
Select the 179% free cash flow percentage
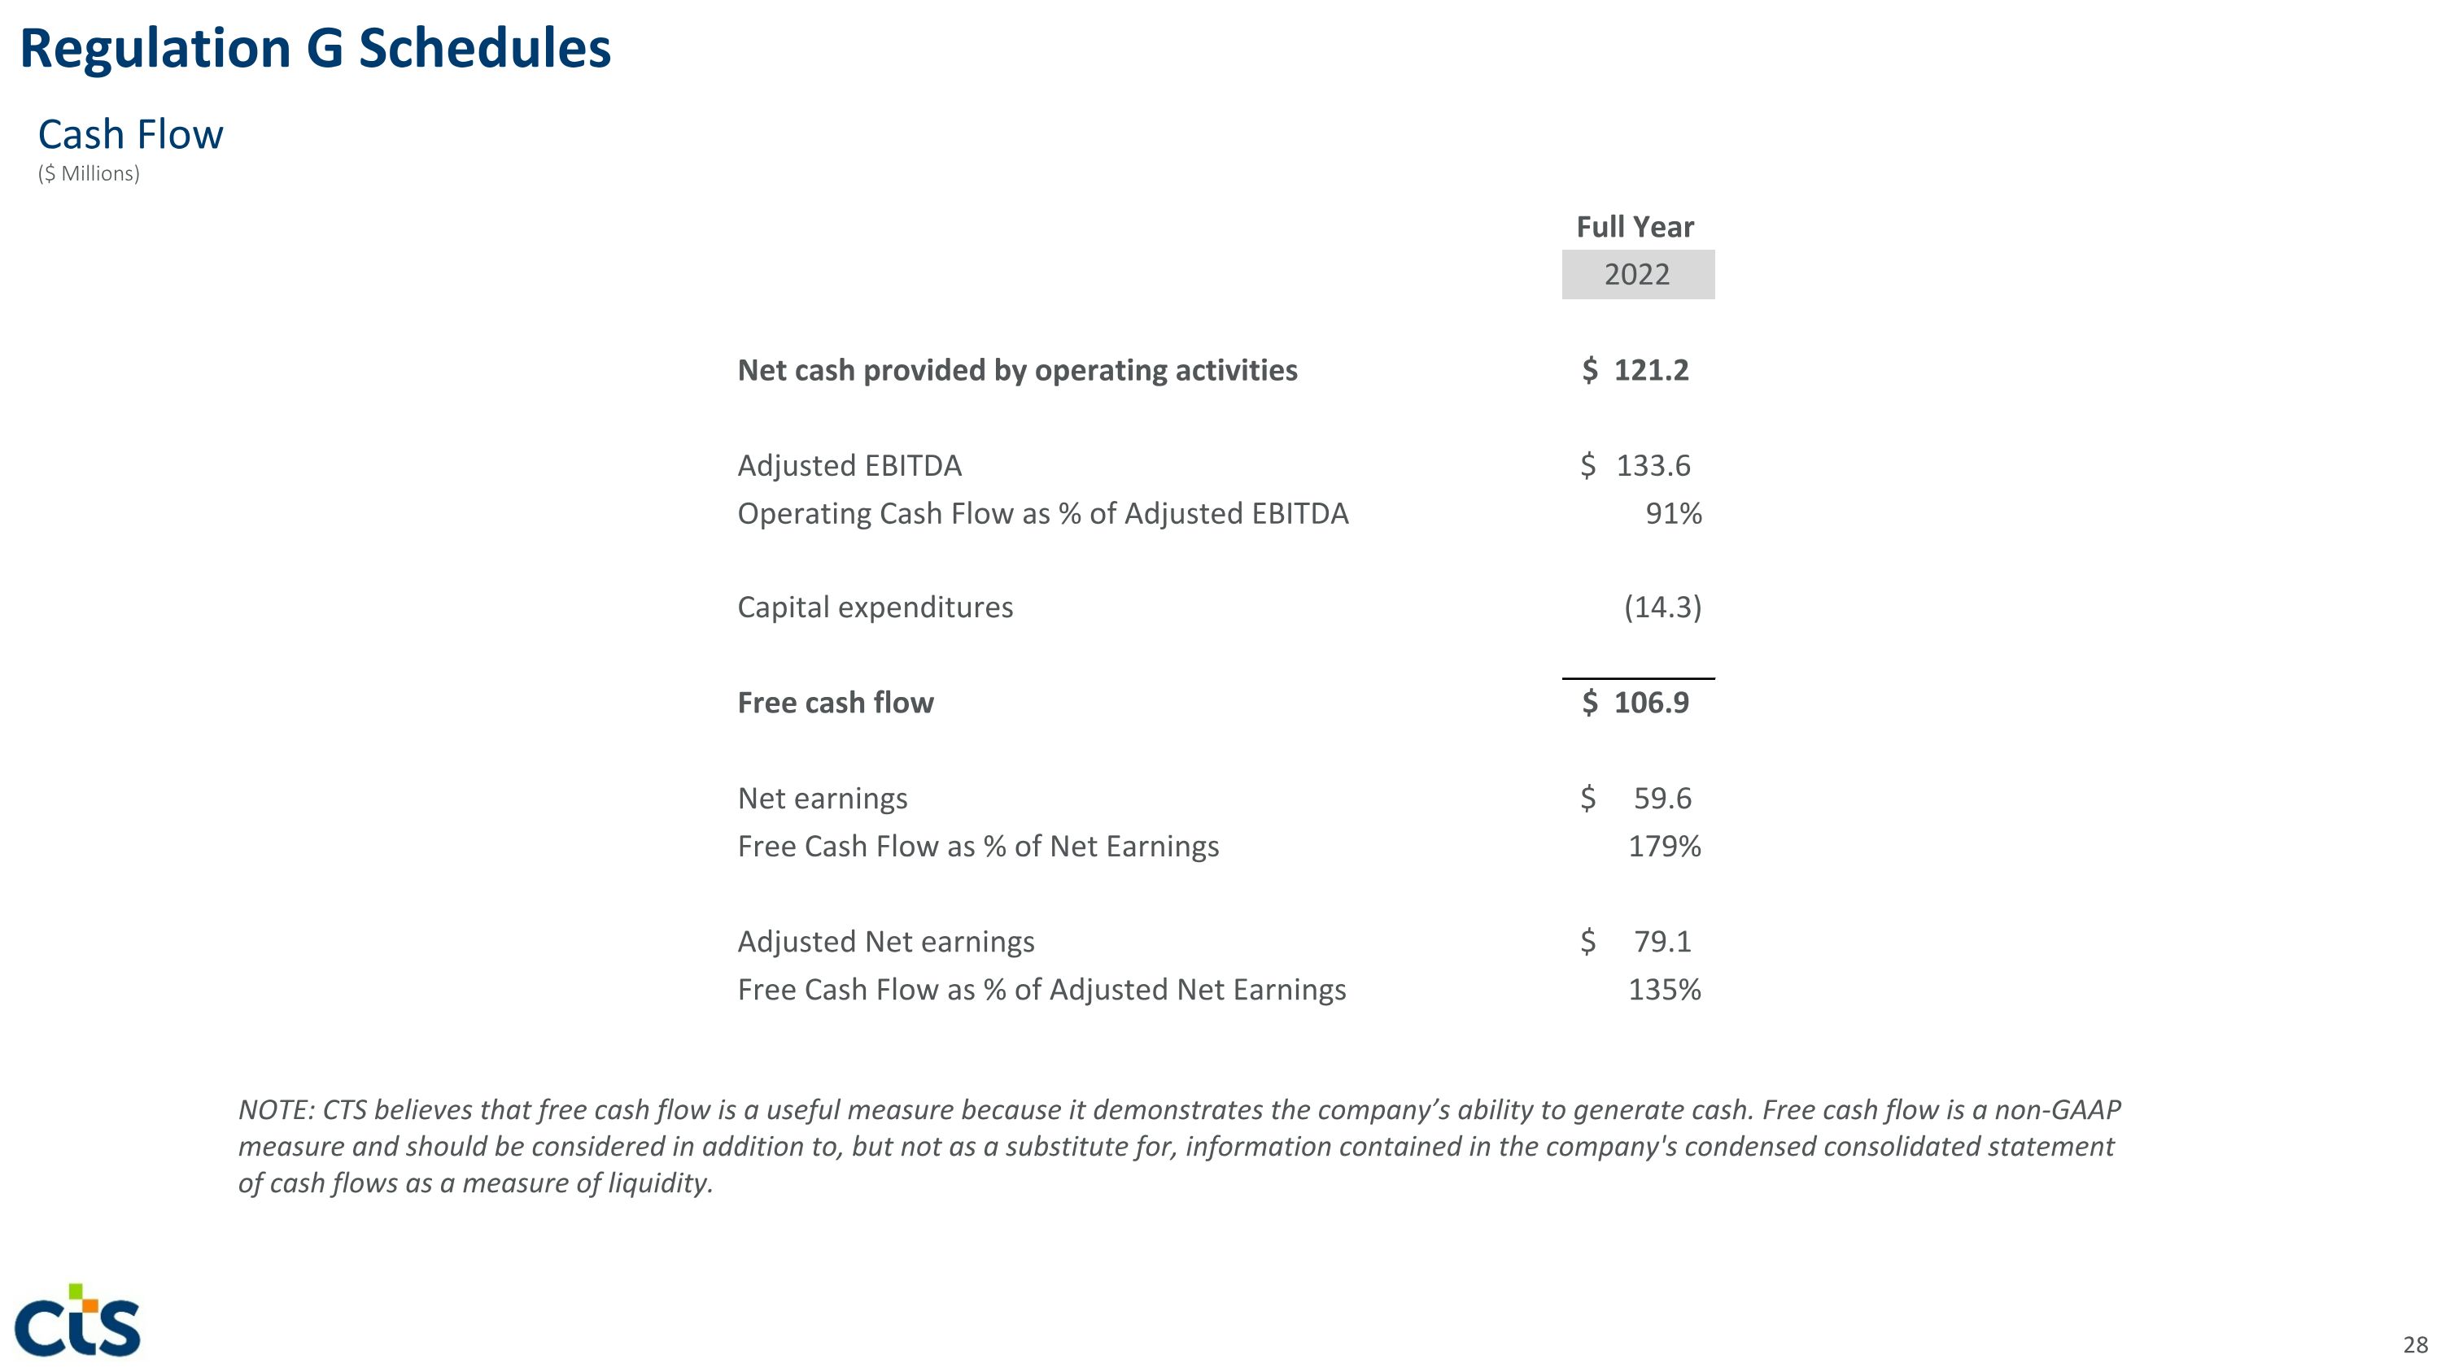1664,846
